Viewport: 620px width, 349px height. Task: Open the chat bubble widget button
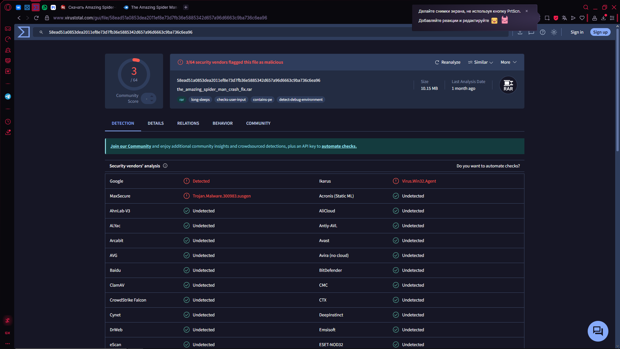tap(598, 331)
